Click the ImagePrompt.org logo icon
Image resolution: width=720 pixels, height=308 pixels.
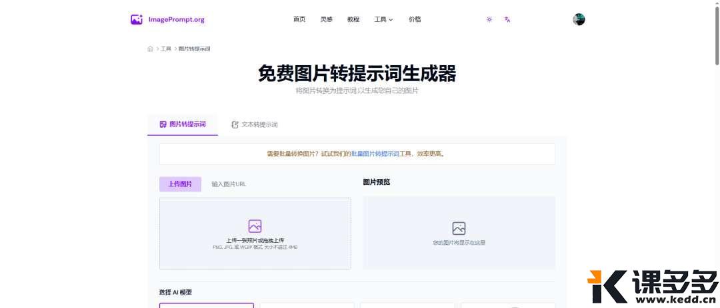click(137, 19)
